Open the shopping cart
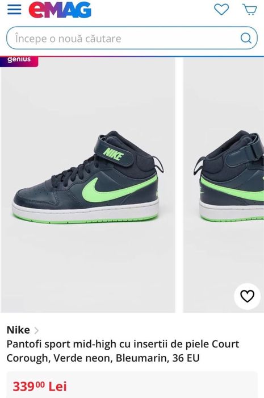Image resolution: width=264 pixels, height=398 pixels. point(250,10)
